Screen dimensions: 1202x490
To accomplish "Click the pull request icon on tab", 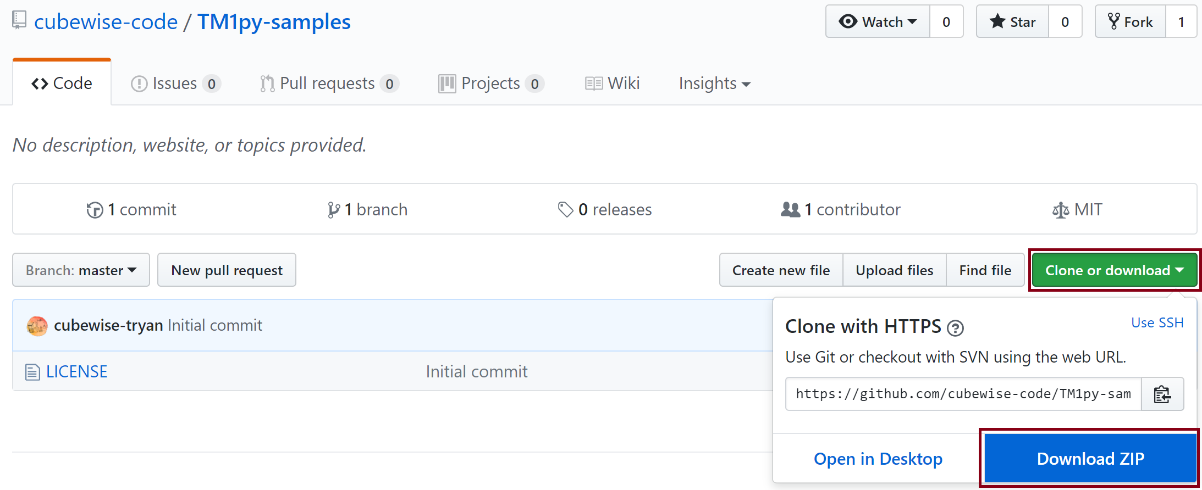I will coord(267,83).
